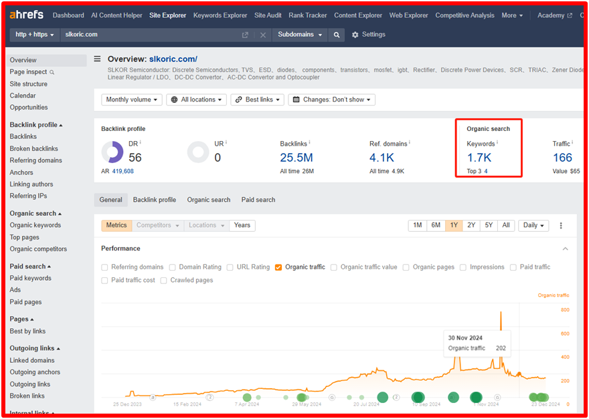Click the hamburger menu beside Overview
The image size is (589, 419).
tap(98, 59)
